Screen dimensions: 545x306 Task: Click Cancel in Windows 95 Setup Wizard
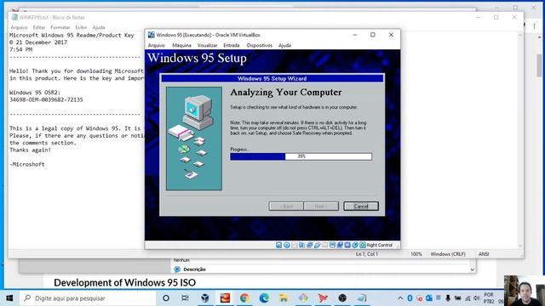[x=361, y=206]
